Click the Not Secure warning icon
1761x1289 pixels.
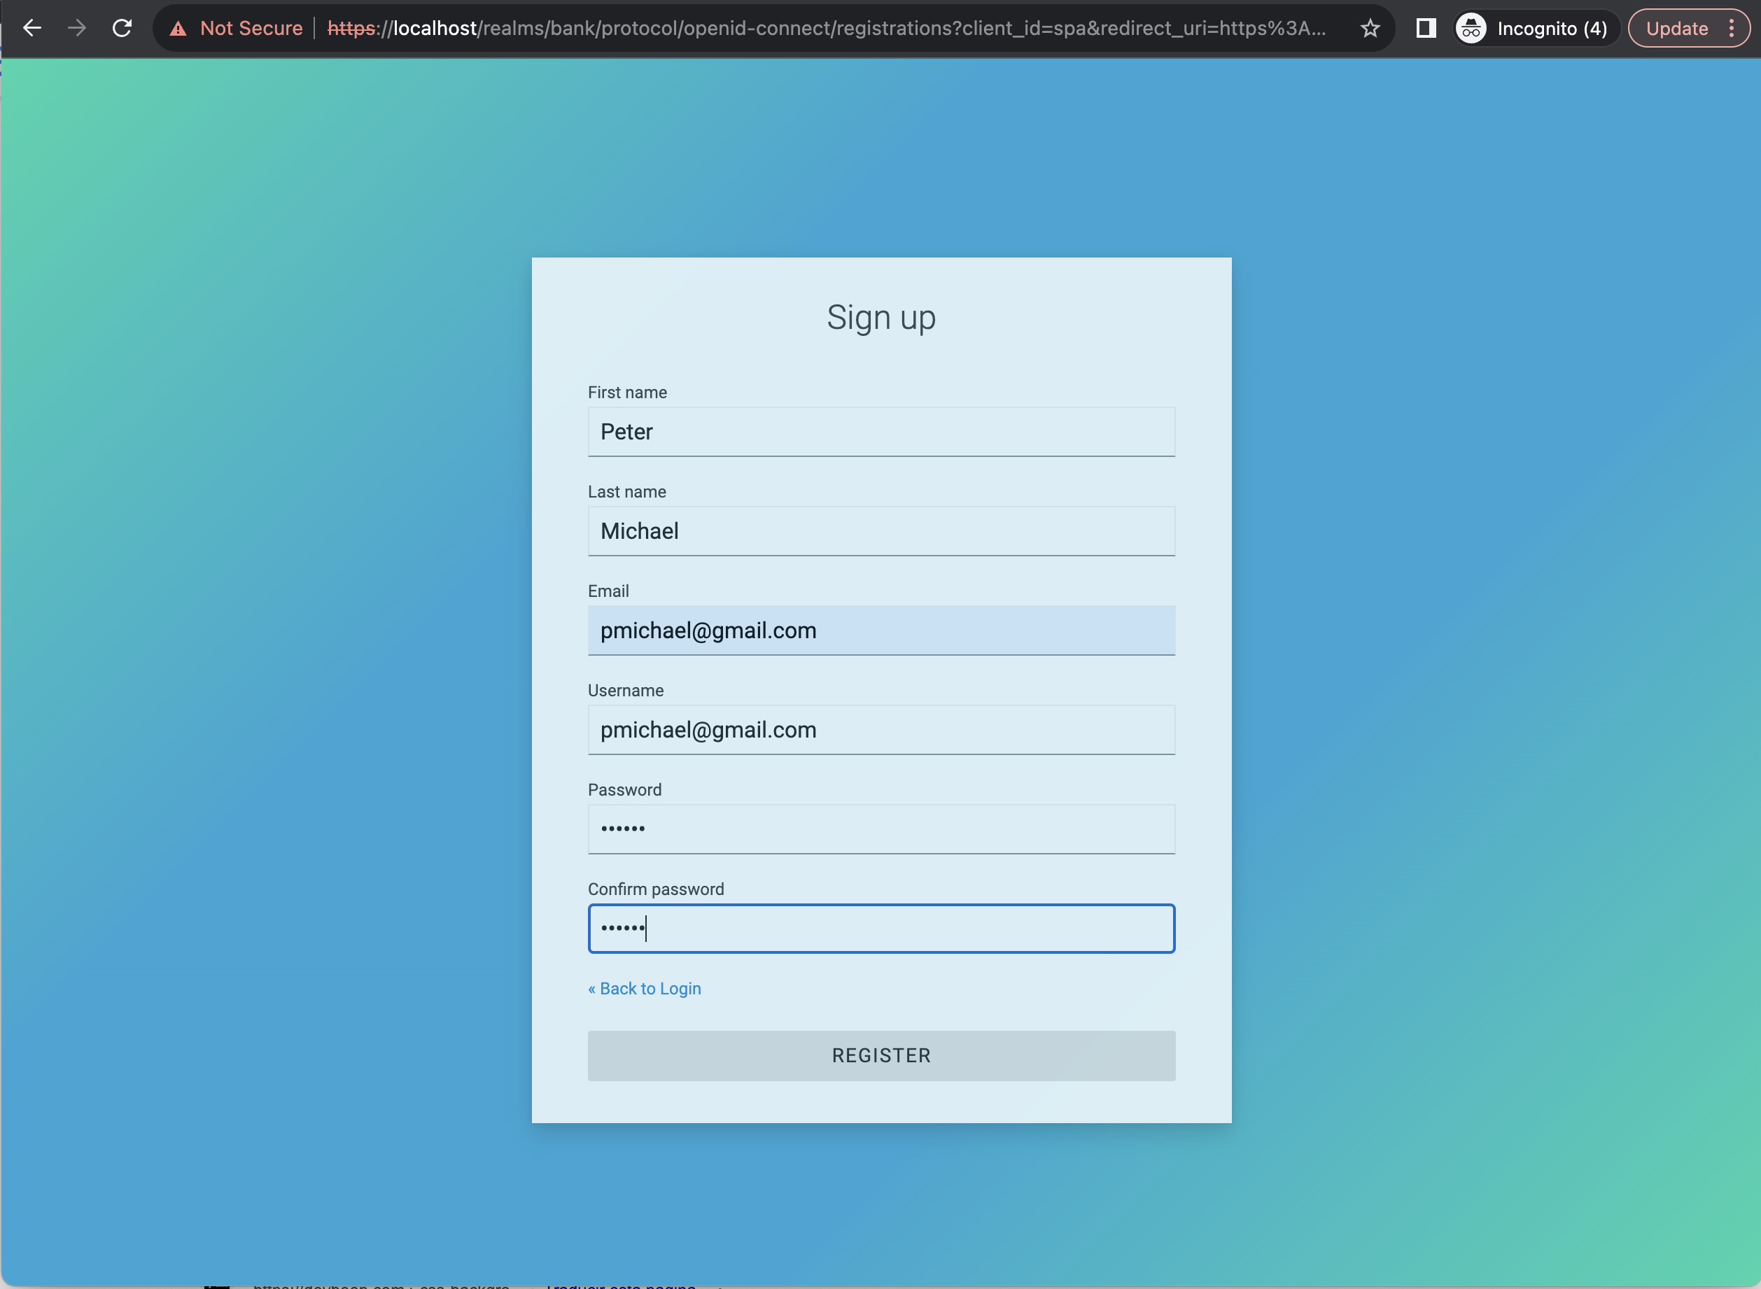178,29
